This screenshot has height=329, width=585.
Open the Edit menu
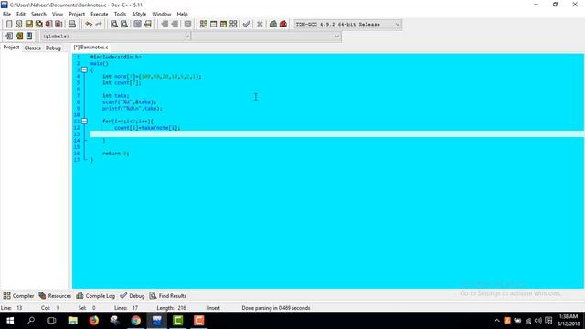[x=21, y=14]
